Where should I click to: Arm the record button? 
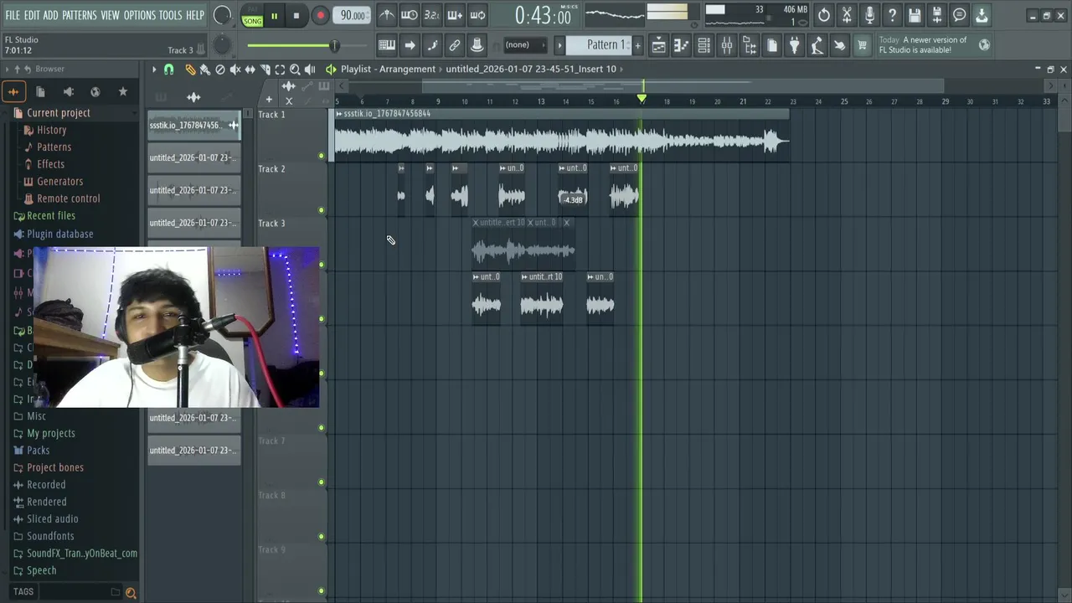320,16
